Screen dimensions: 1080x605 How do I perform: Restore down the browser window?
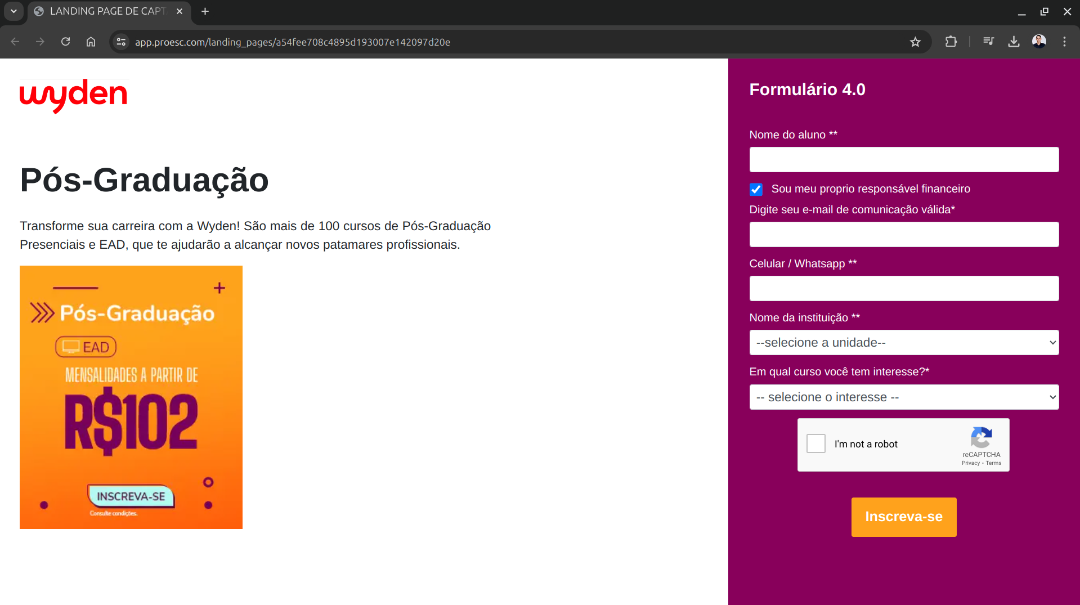1044,11
